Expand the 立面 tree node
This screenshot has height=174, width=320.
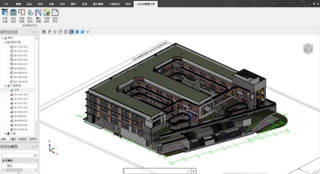click(x=5, y=134)
